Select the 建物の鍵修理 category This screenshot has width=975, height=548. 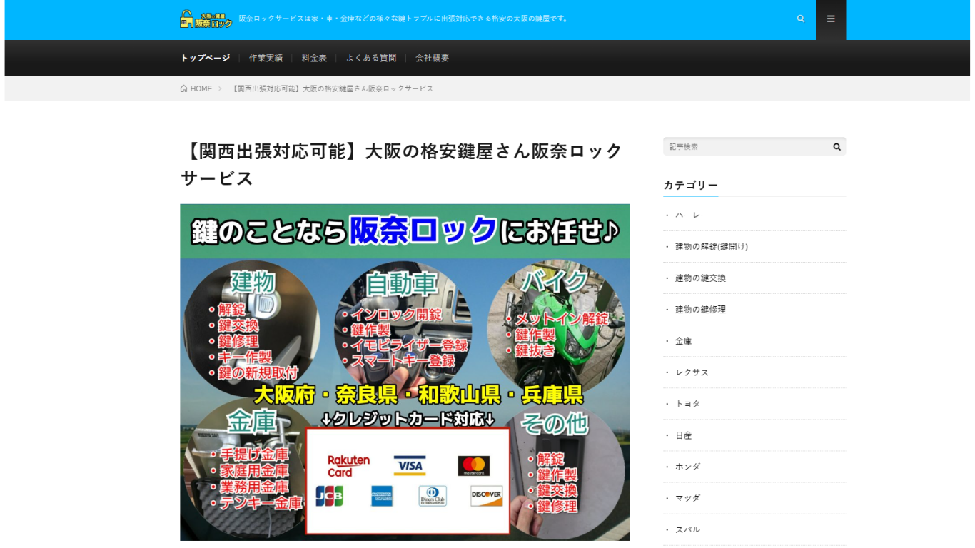click(x=700, y=309)
